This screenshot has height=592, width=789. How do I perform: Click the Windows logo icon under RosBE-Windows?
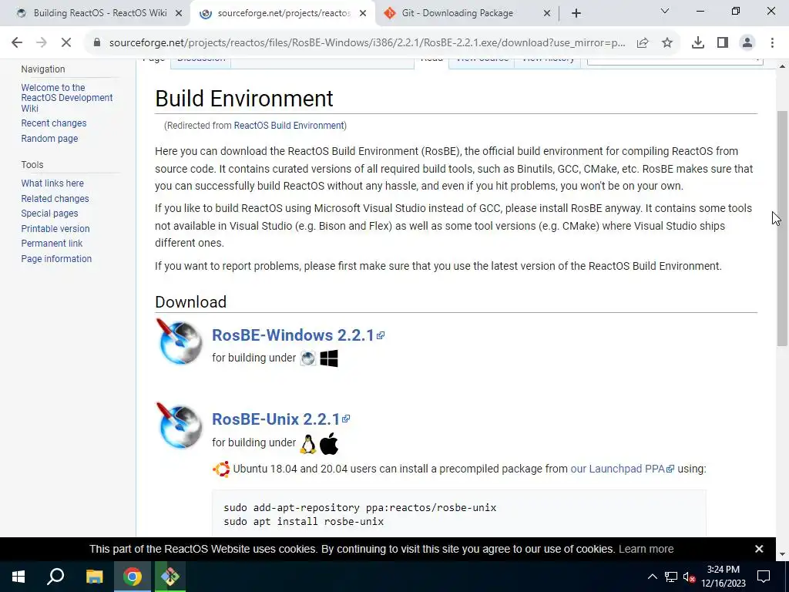(329, 358)
